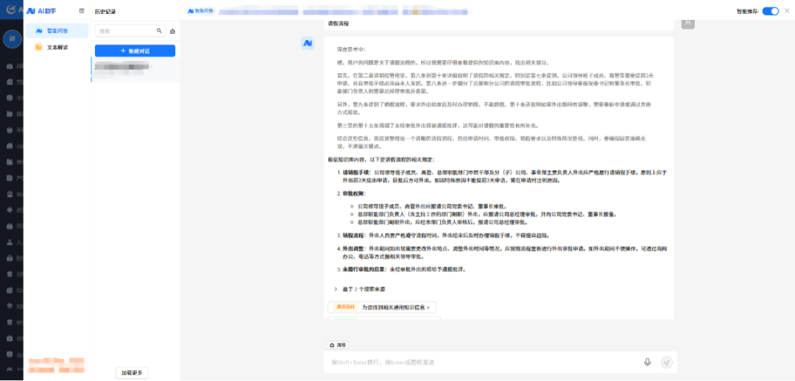
Task: Click the clear-history icon beside search
Action: (172, 32)
